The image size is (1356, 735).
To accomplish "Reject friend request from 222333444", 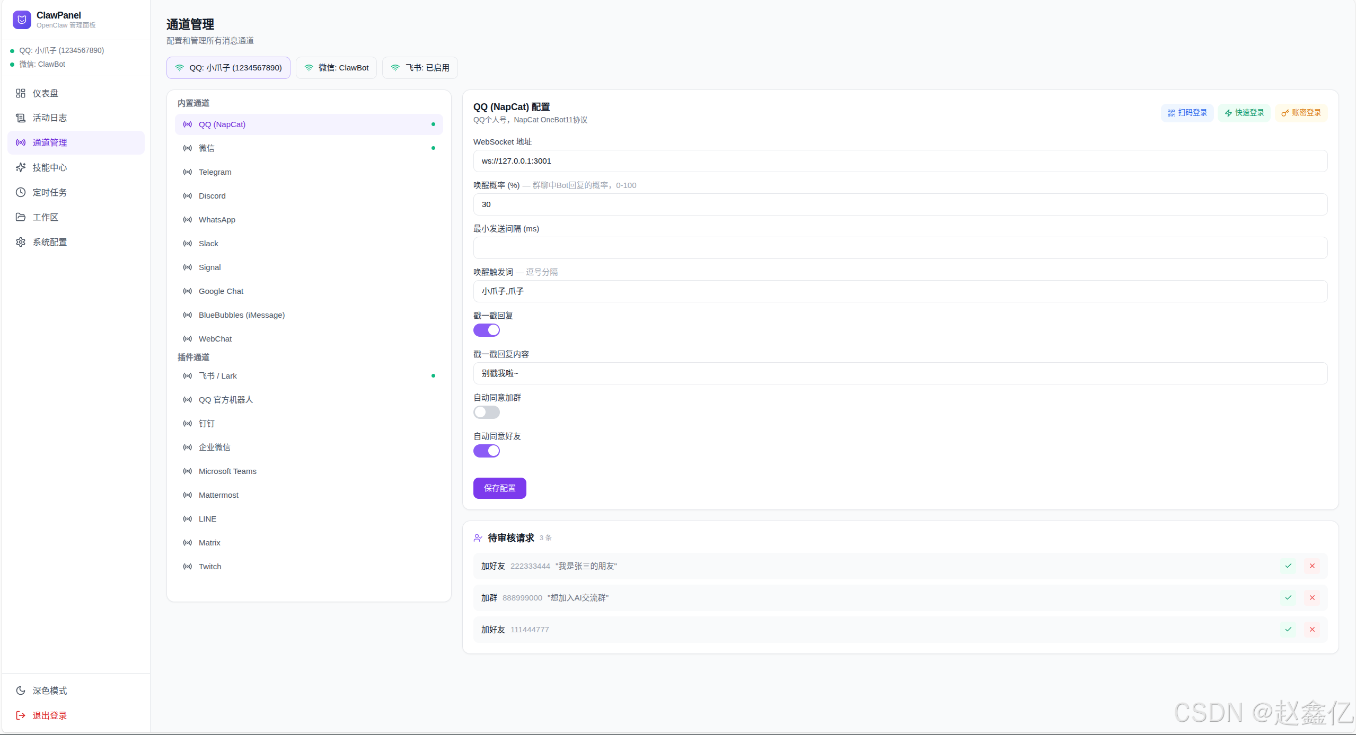I will [x=1312, y=566].
